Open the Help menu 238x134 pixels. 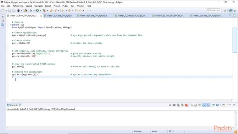point(89,6)
